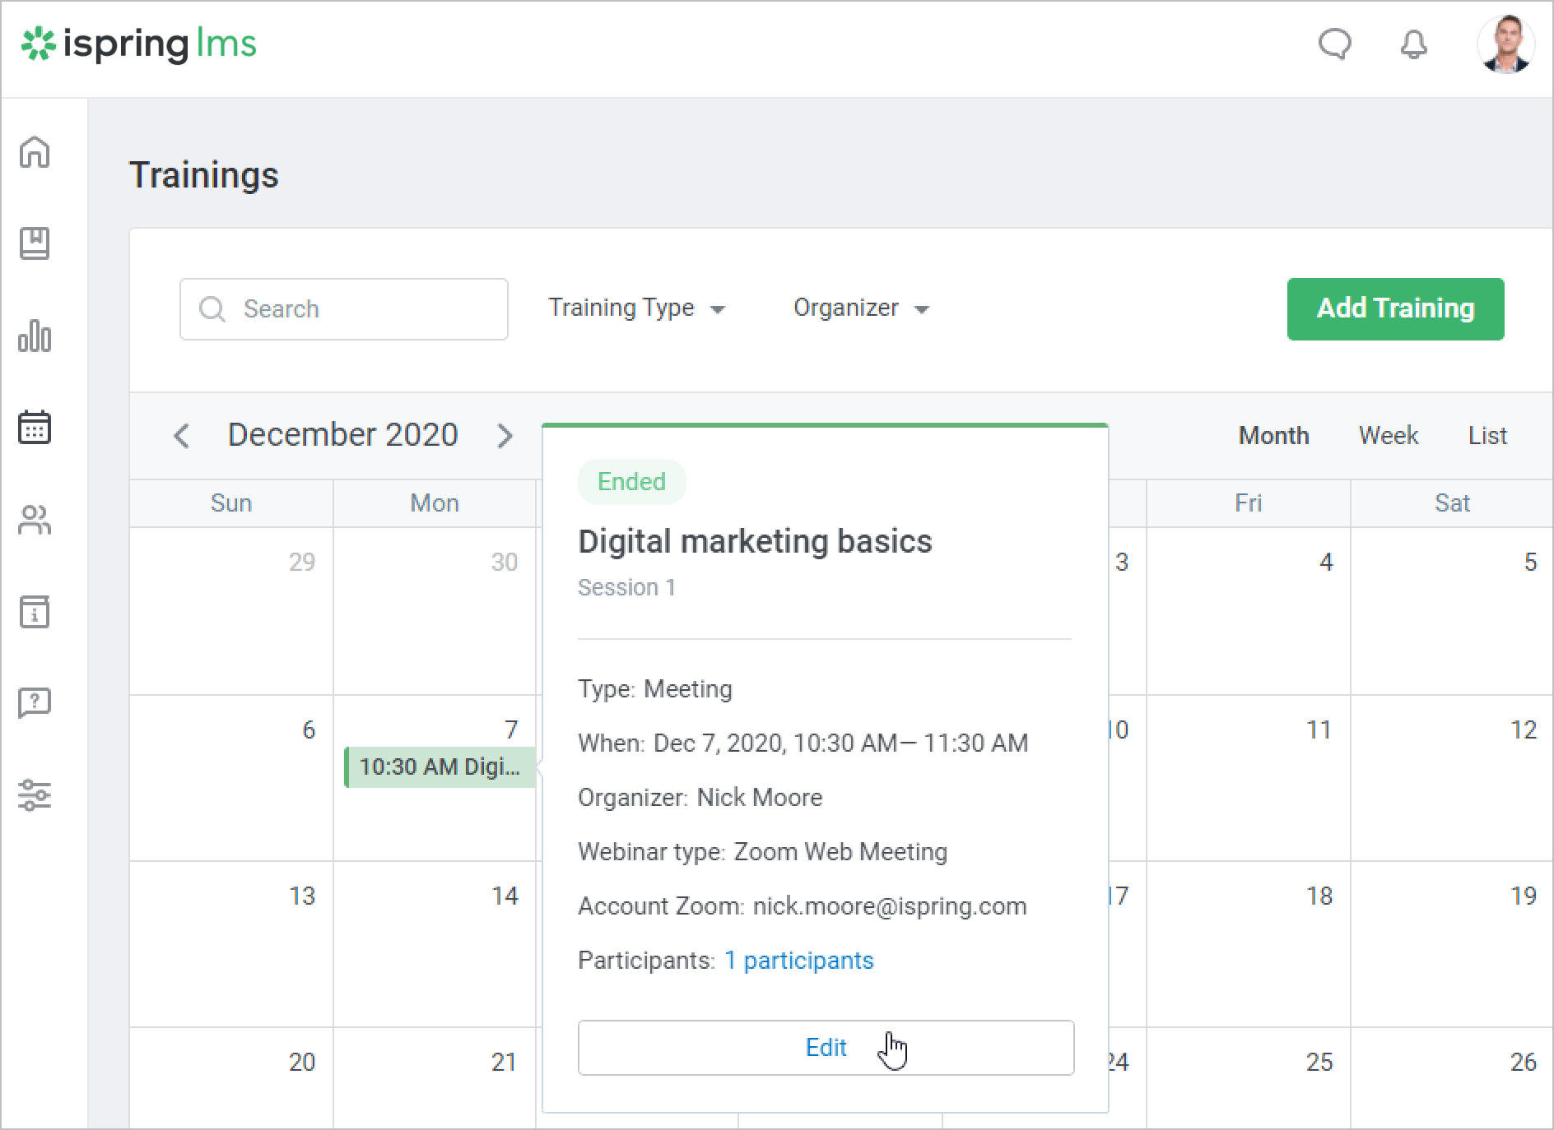The height and width of the screenshot is (1130, 1554).
Task: Switch to List view
Action: click(1487, 436)
